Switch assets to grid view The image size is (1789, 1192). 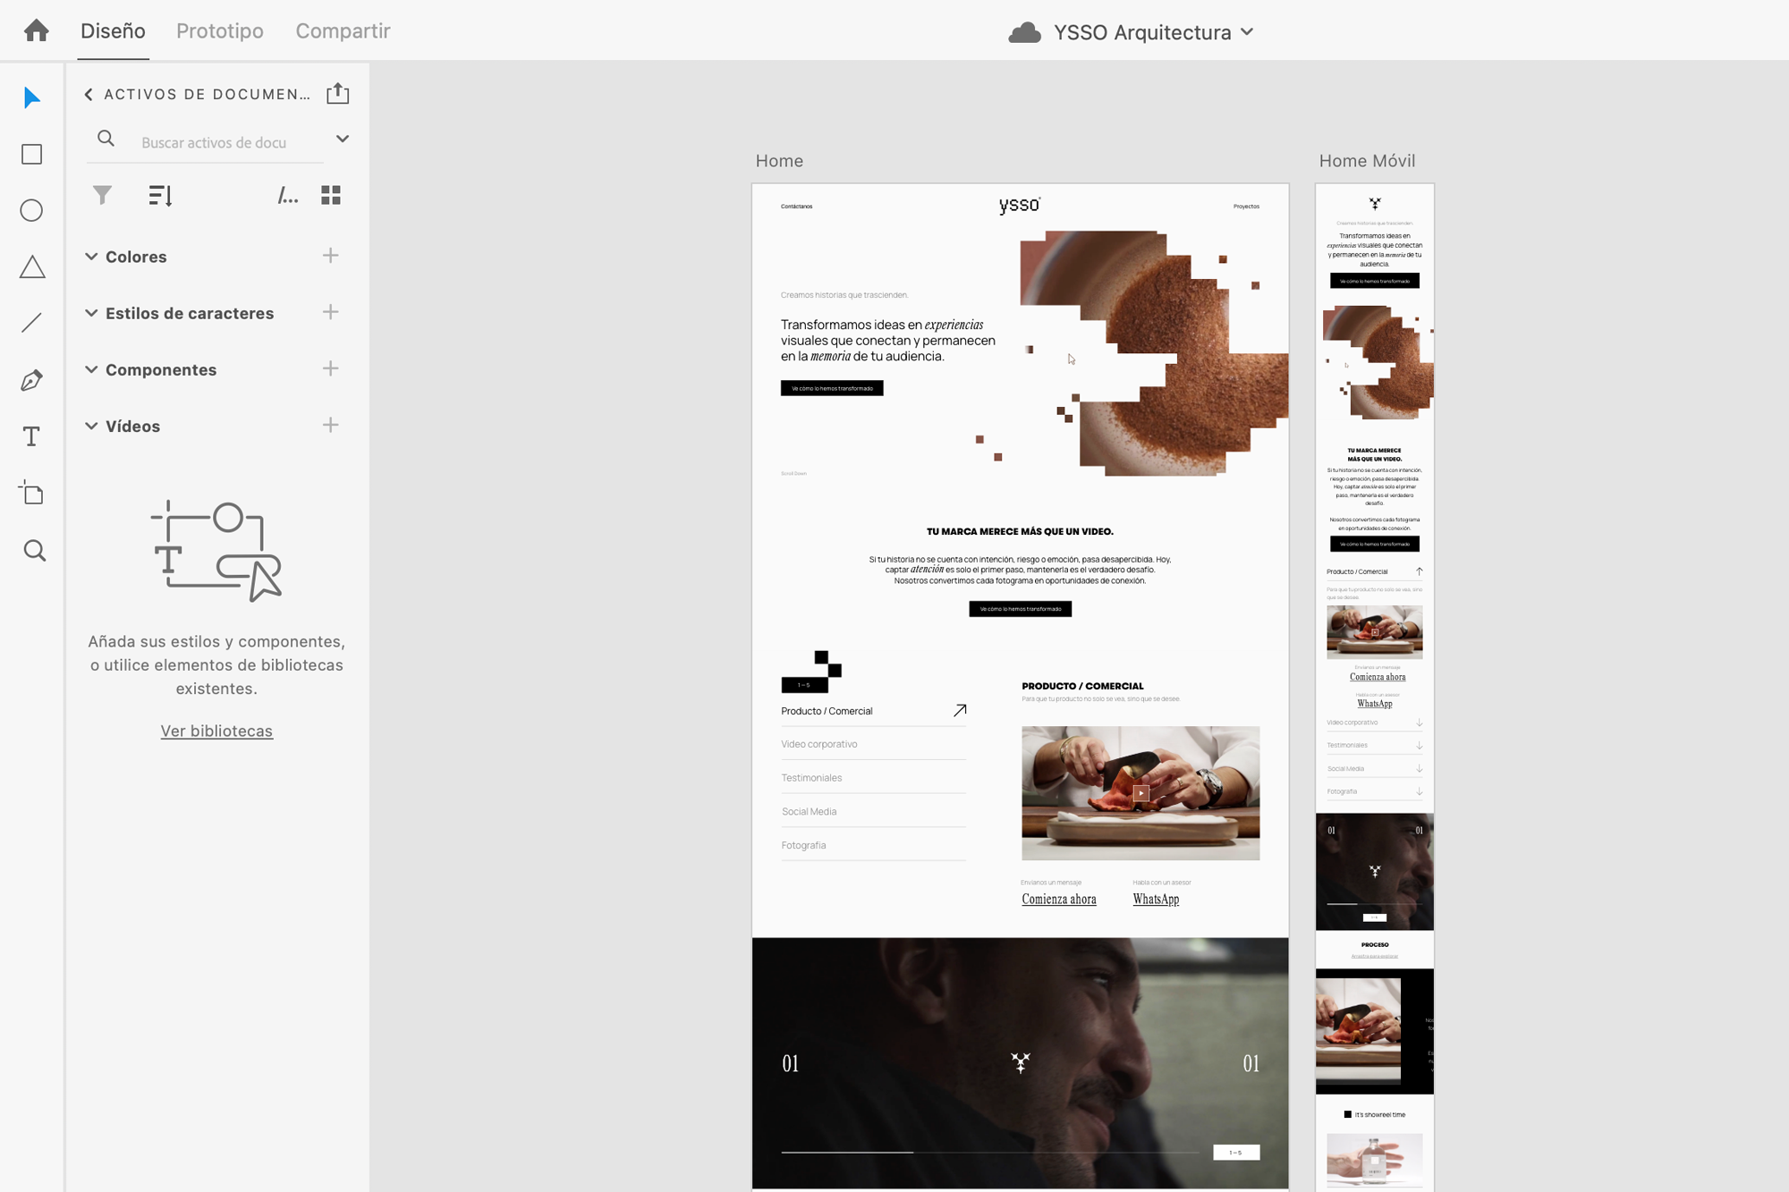click(331, 195)
